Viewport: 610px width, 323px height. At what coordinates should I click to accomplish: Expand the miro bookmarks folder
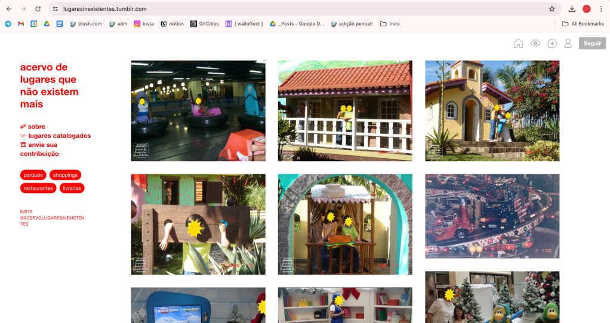coord(390,24)
